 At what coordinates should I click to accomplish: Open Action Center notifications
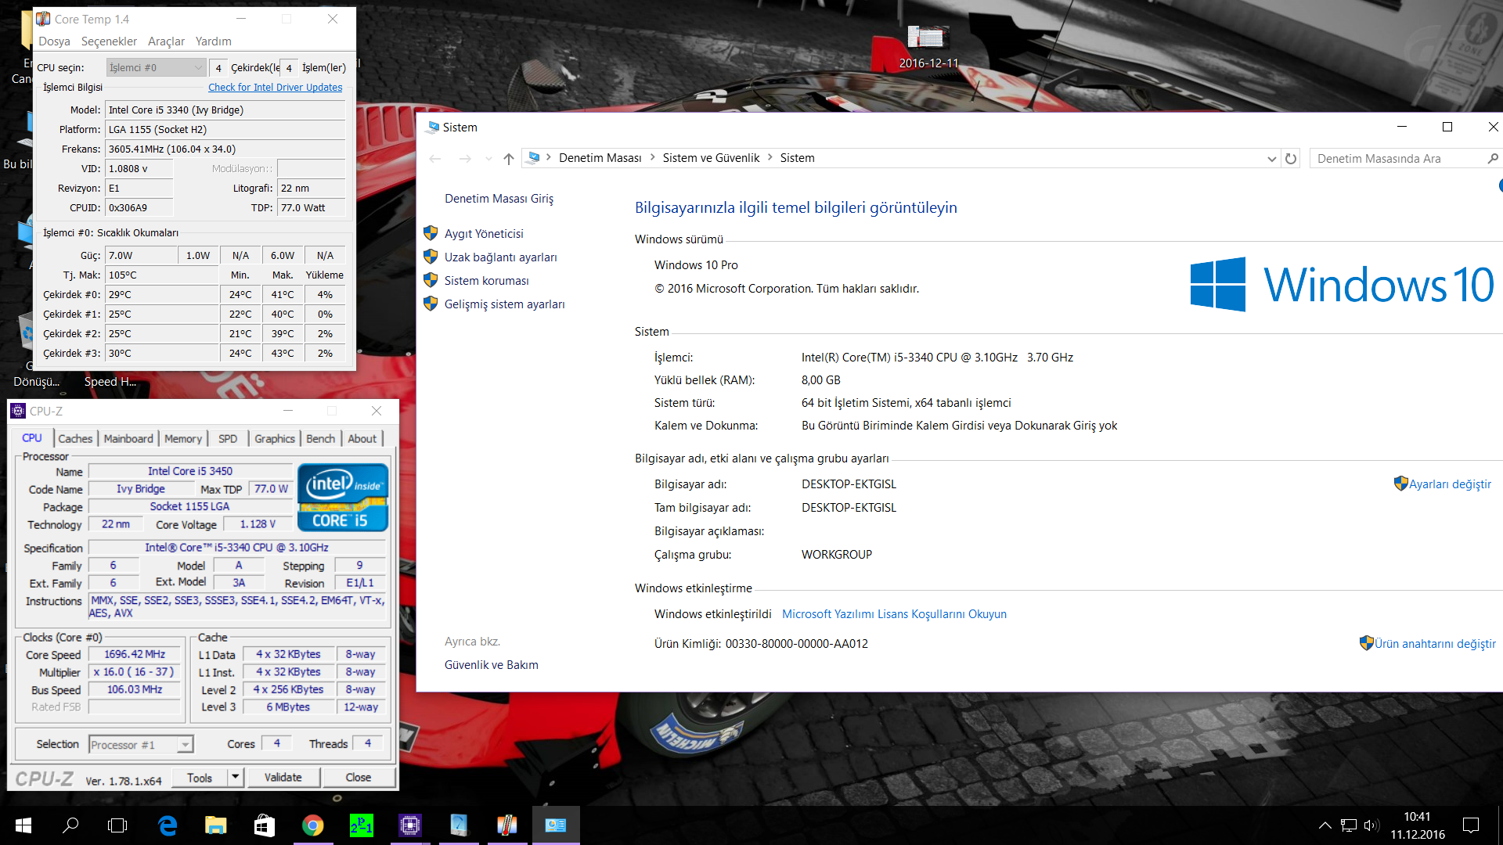pos(1471,825)
